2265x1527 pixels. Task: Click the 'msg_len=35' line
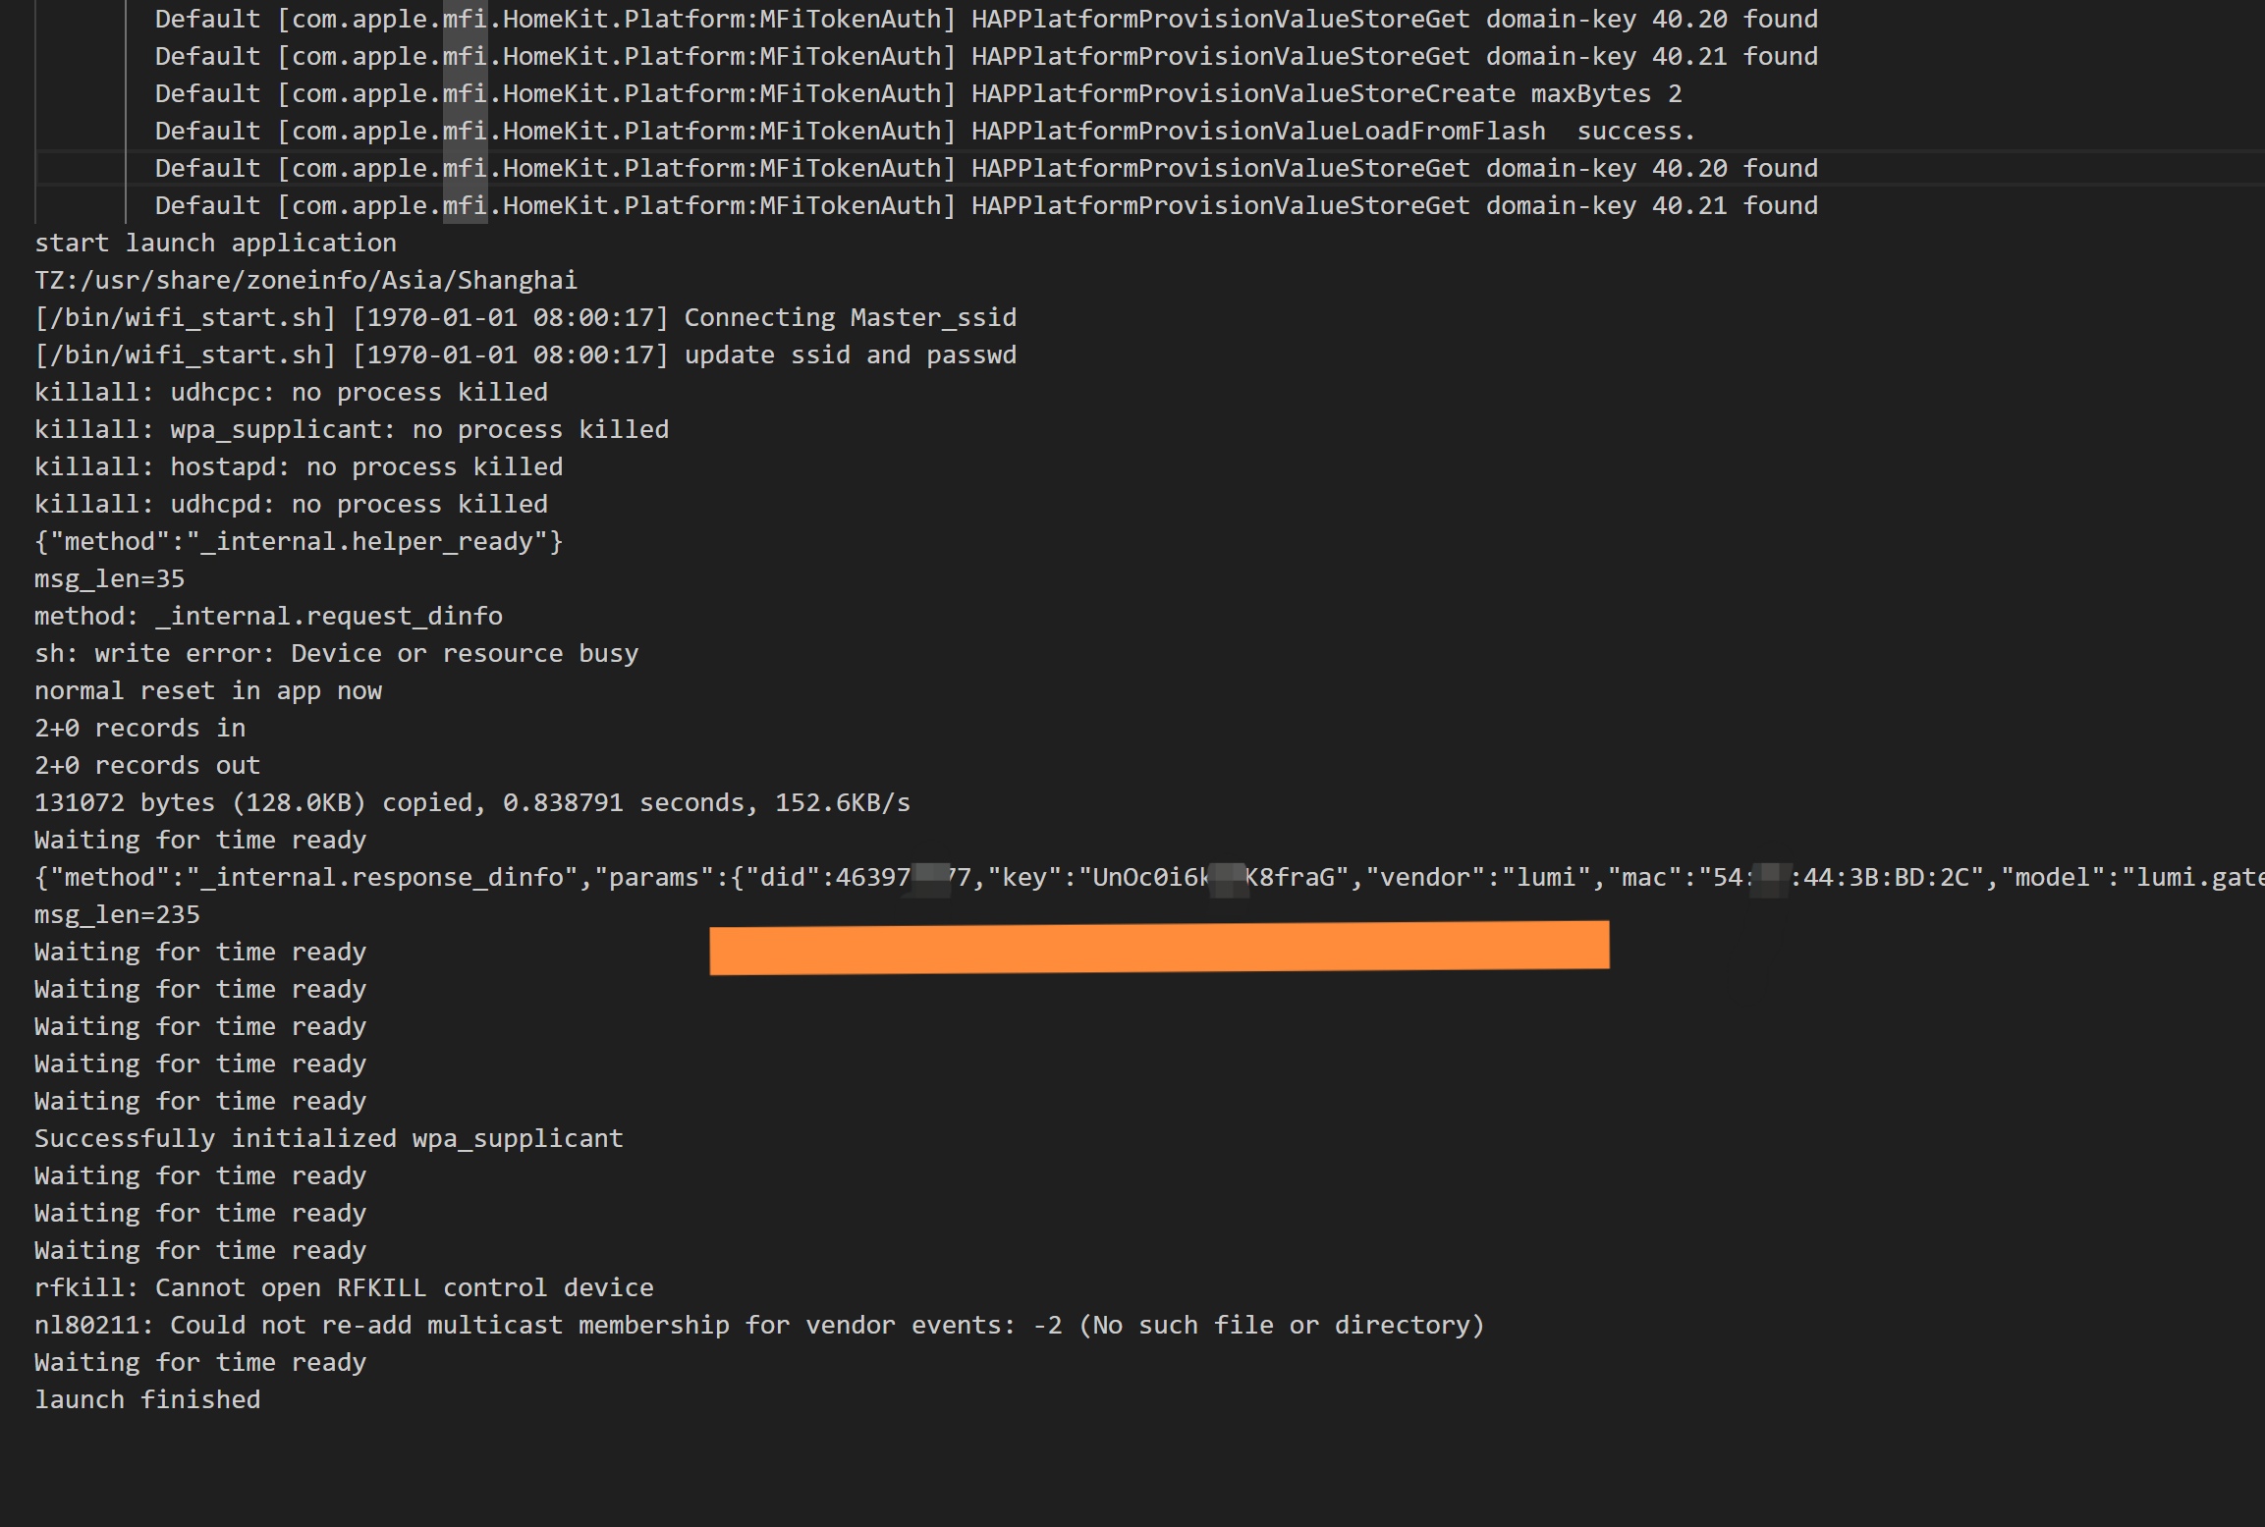click(x=109, y=578)
